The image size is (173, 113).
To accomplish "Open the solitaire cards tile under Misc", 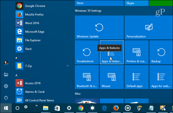I will (87, 101).
